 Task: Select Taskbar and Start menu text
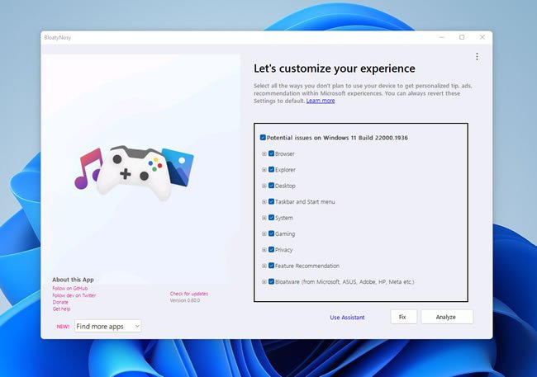click(x=305, y=202)
